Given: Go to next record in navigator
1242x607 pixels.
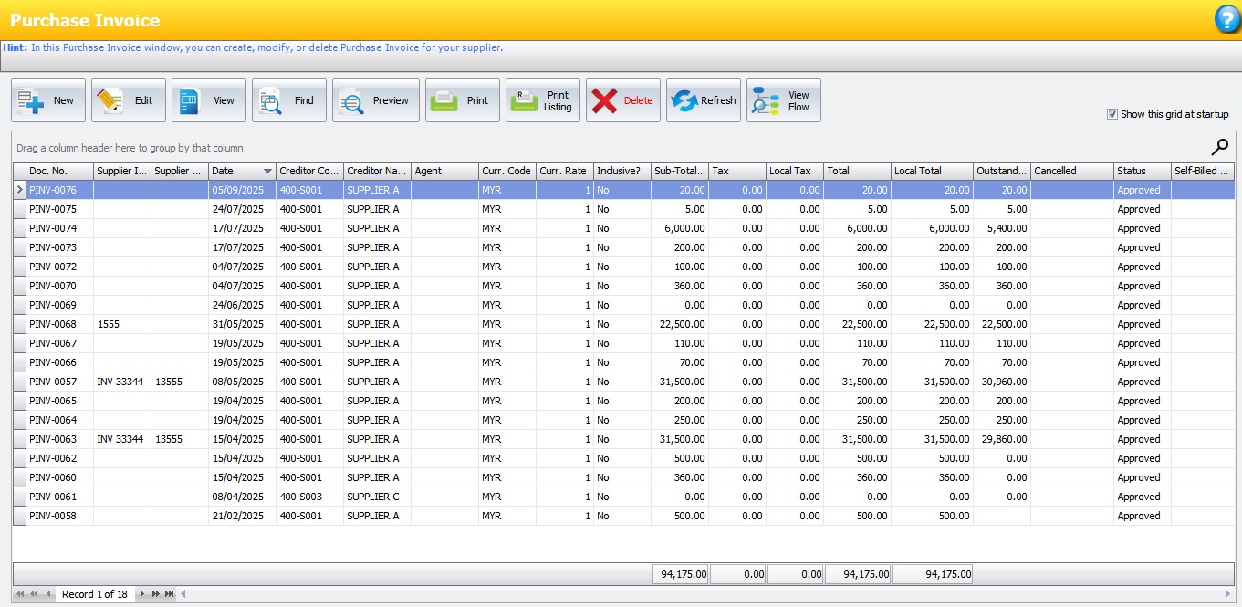Looking at the screenshot, I should (x=141, y=594).
